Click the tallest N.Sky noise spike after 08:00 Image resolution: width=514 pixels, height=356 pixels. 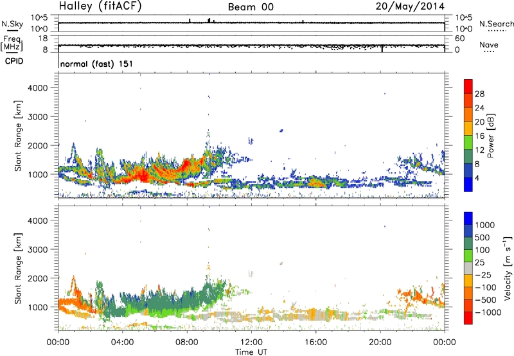tap(209, 21)
